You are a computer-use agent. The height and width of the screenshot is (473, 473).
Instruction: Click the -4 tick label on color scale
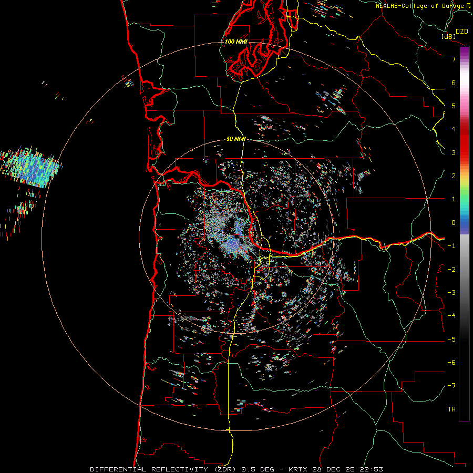[451, 316]
